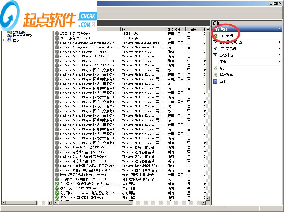Select 连接安全规则 in the tree
The width and height of the screenshot is (284, 212).
point(22,36)
